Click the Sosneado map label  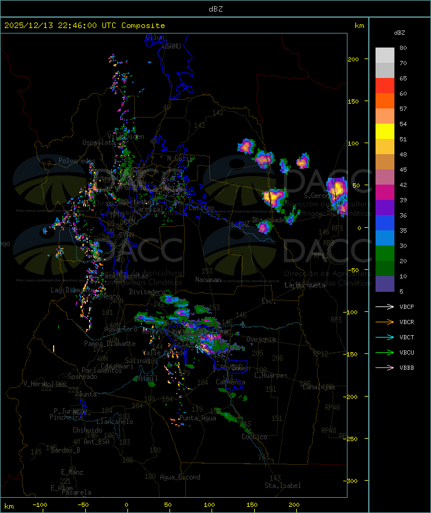tap(82, 377)
